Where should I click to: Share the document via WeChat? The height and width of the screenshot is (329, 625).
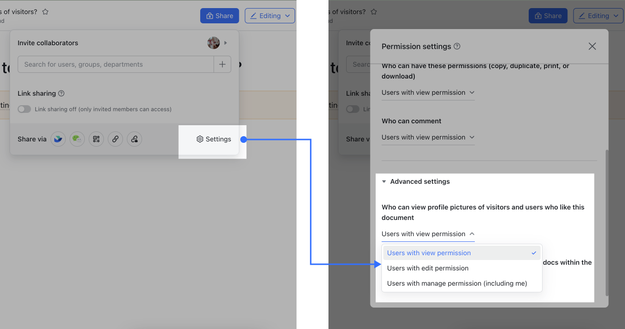(x=77, y=139)
